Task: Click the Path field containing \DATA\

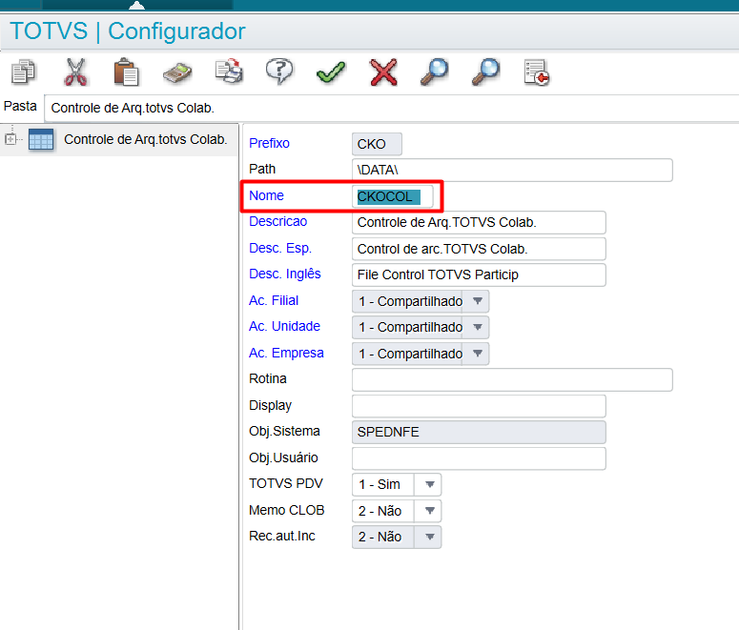Action: pyautogui.click(x=512, y=170)
